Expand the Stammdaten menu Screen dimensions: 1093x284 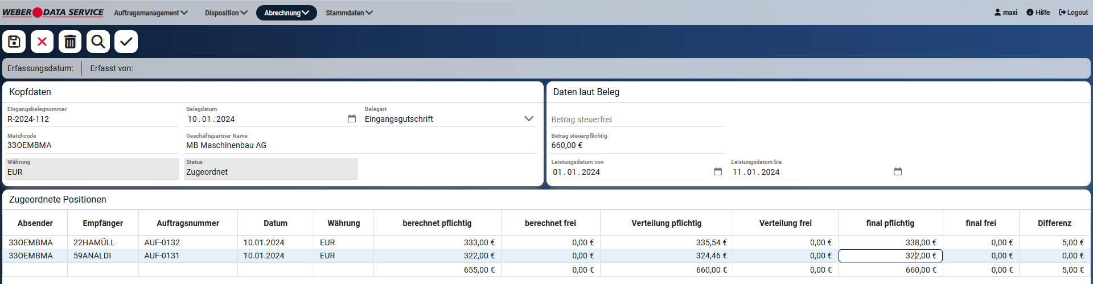[349, 13]
